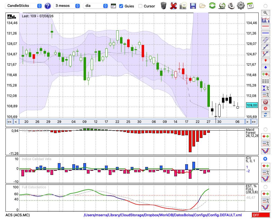
Task: Select the magnifying glass zoom tool
Action: pos(266,13)
